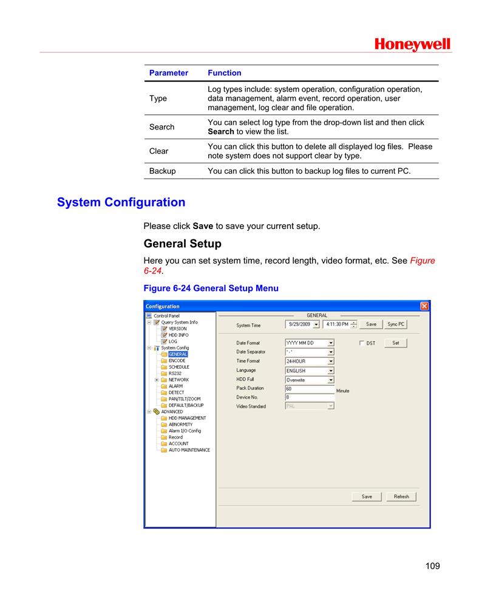Click the DEFAULT/BACKUP folder icon
The width and height of the screenshot is (496, 602).
(x=164, y=405)
